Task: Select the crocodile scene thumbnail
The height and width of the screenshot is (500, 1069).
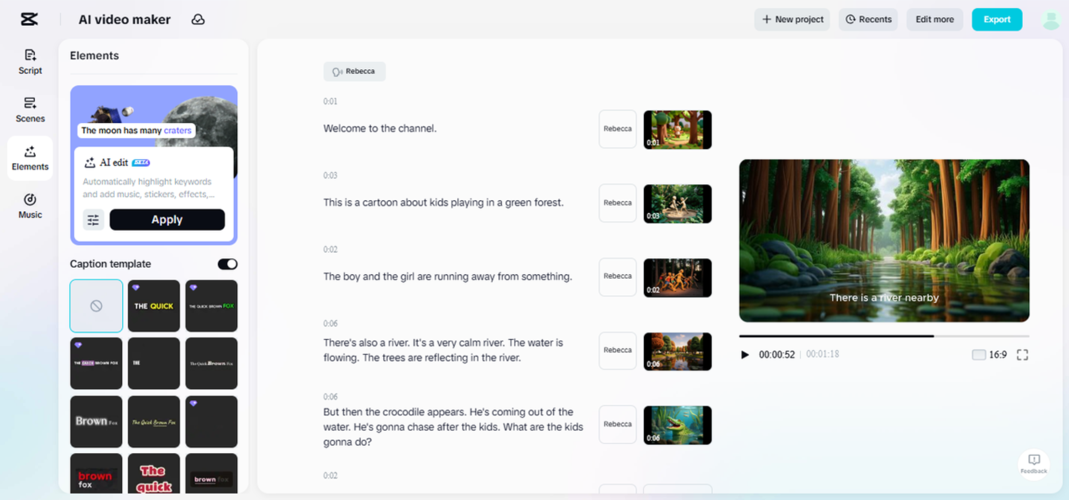Action: (x=677, y=424)
